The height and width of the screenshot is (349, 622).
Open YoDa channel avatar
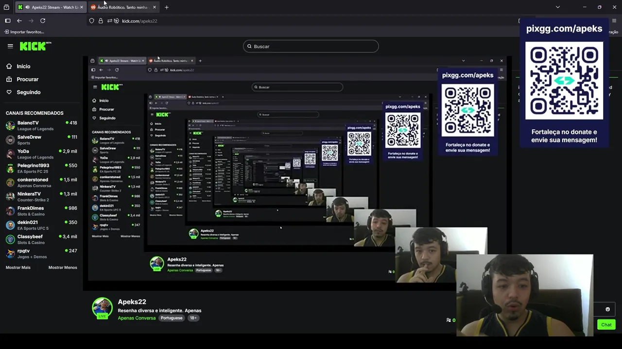(x=10, y=154)
